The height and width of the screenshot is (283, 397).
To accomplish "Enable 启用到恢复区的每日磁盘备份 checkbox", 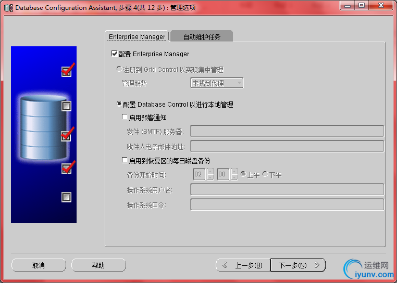I will 125,160.
